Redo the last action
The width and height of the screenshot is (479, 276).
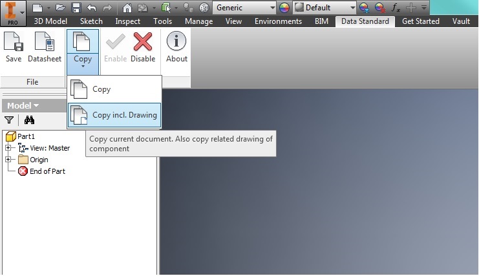pyautogui.click(x=107, y=8)
